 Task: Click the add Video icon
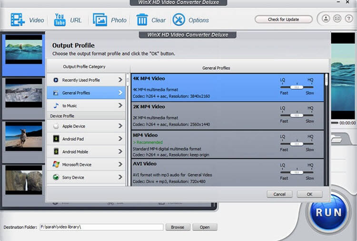[x=18, y=20]
